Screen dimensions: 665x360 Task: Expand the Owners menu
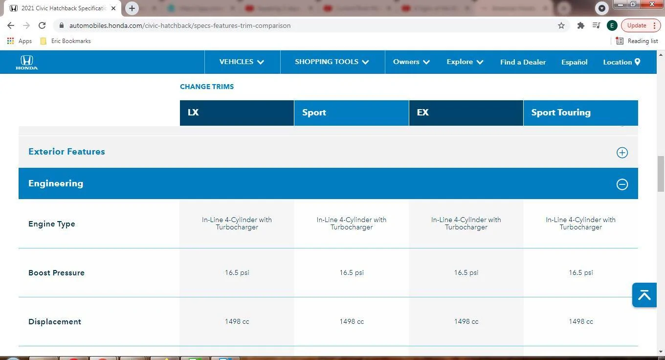pyautogui.click(x=411, y=62)
